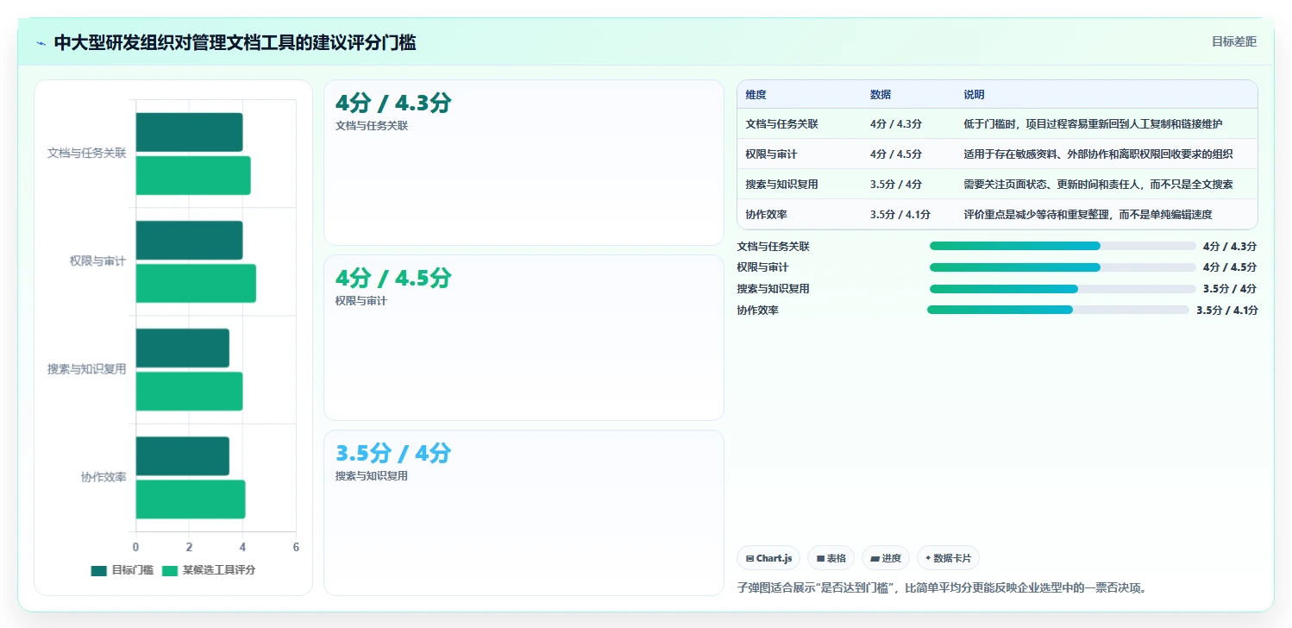
Task: Select the 3.5分 / 4分 data card
Action: [524, 512]
